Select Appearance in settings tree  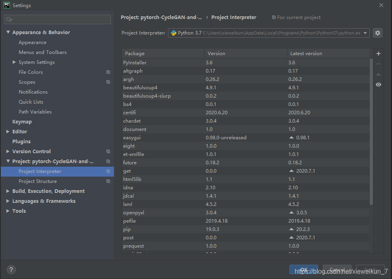pyautogui.click(x=33, y=42)
